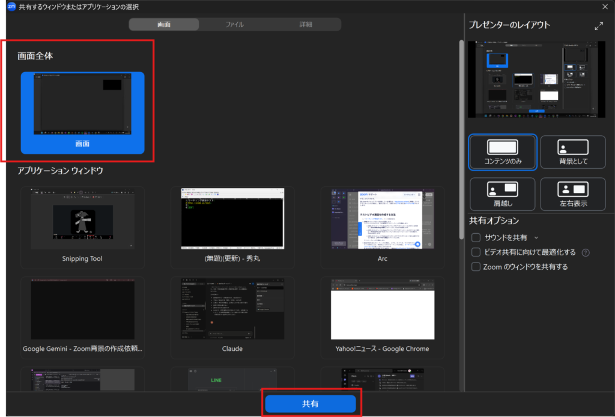Expand the presenter layout preview with the arrows icon

[599, 26]
